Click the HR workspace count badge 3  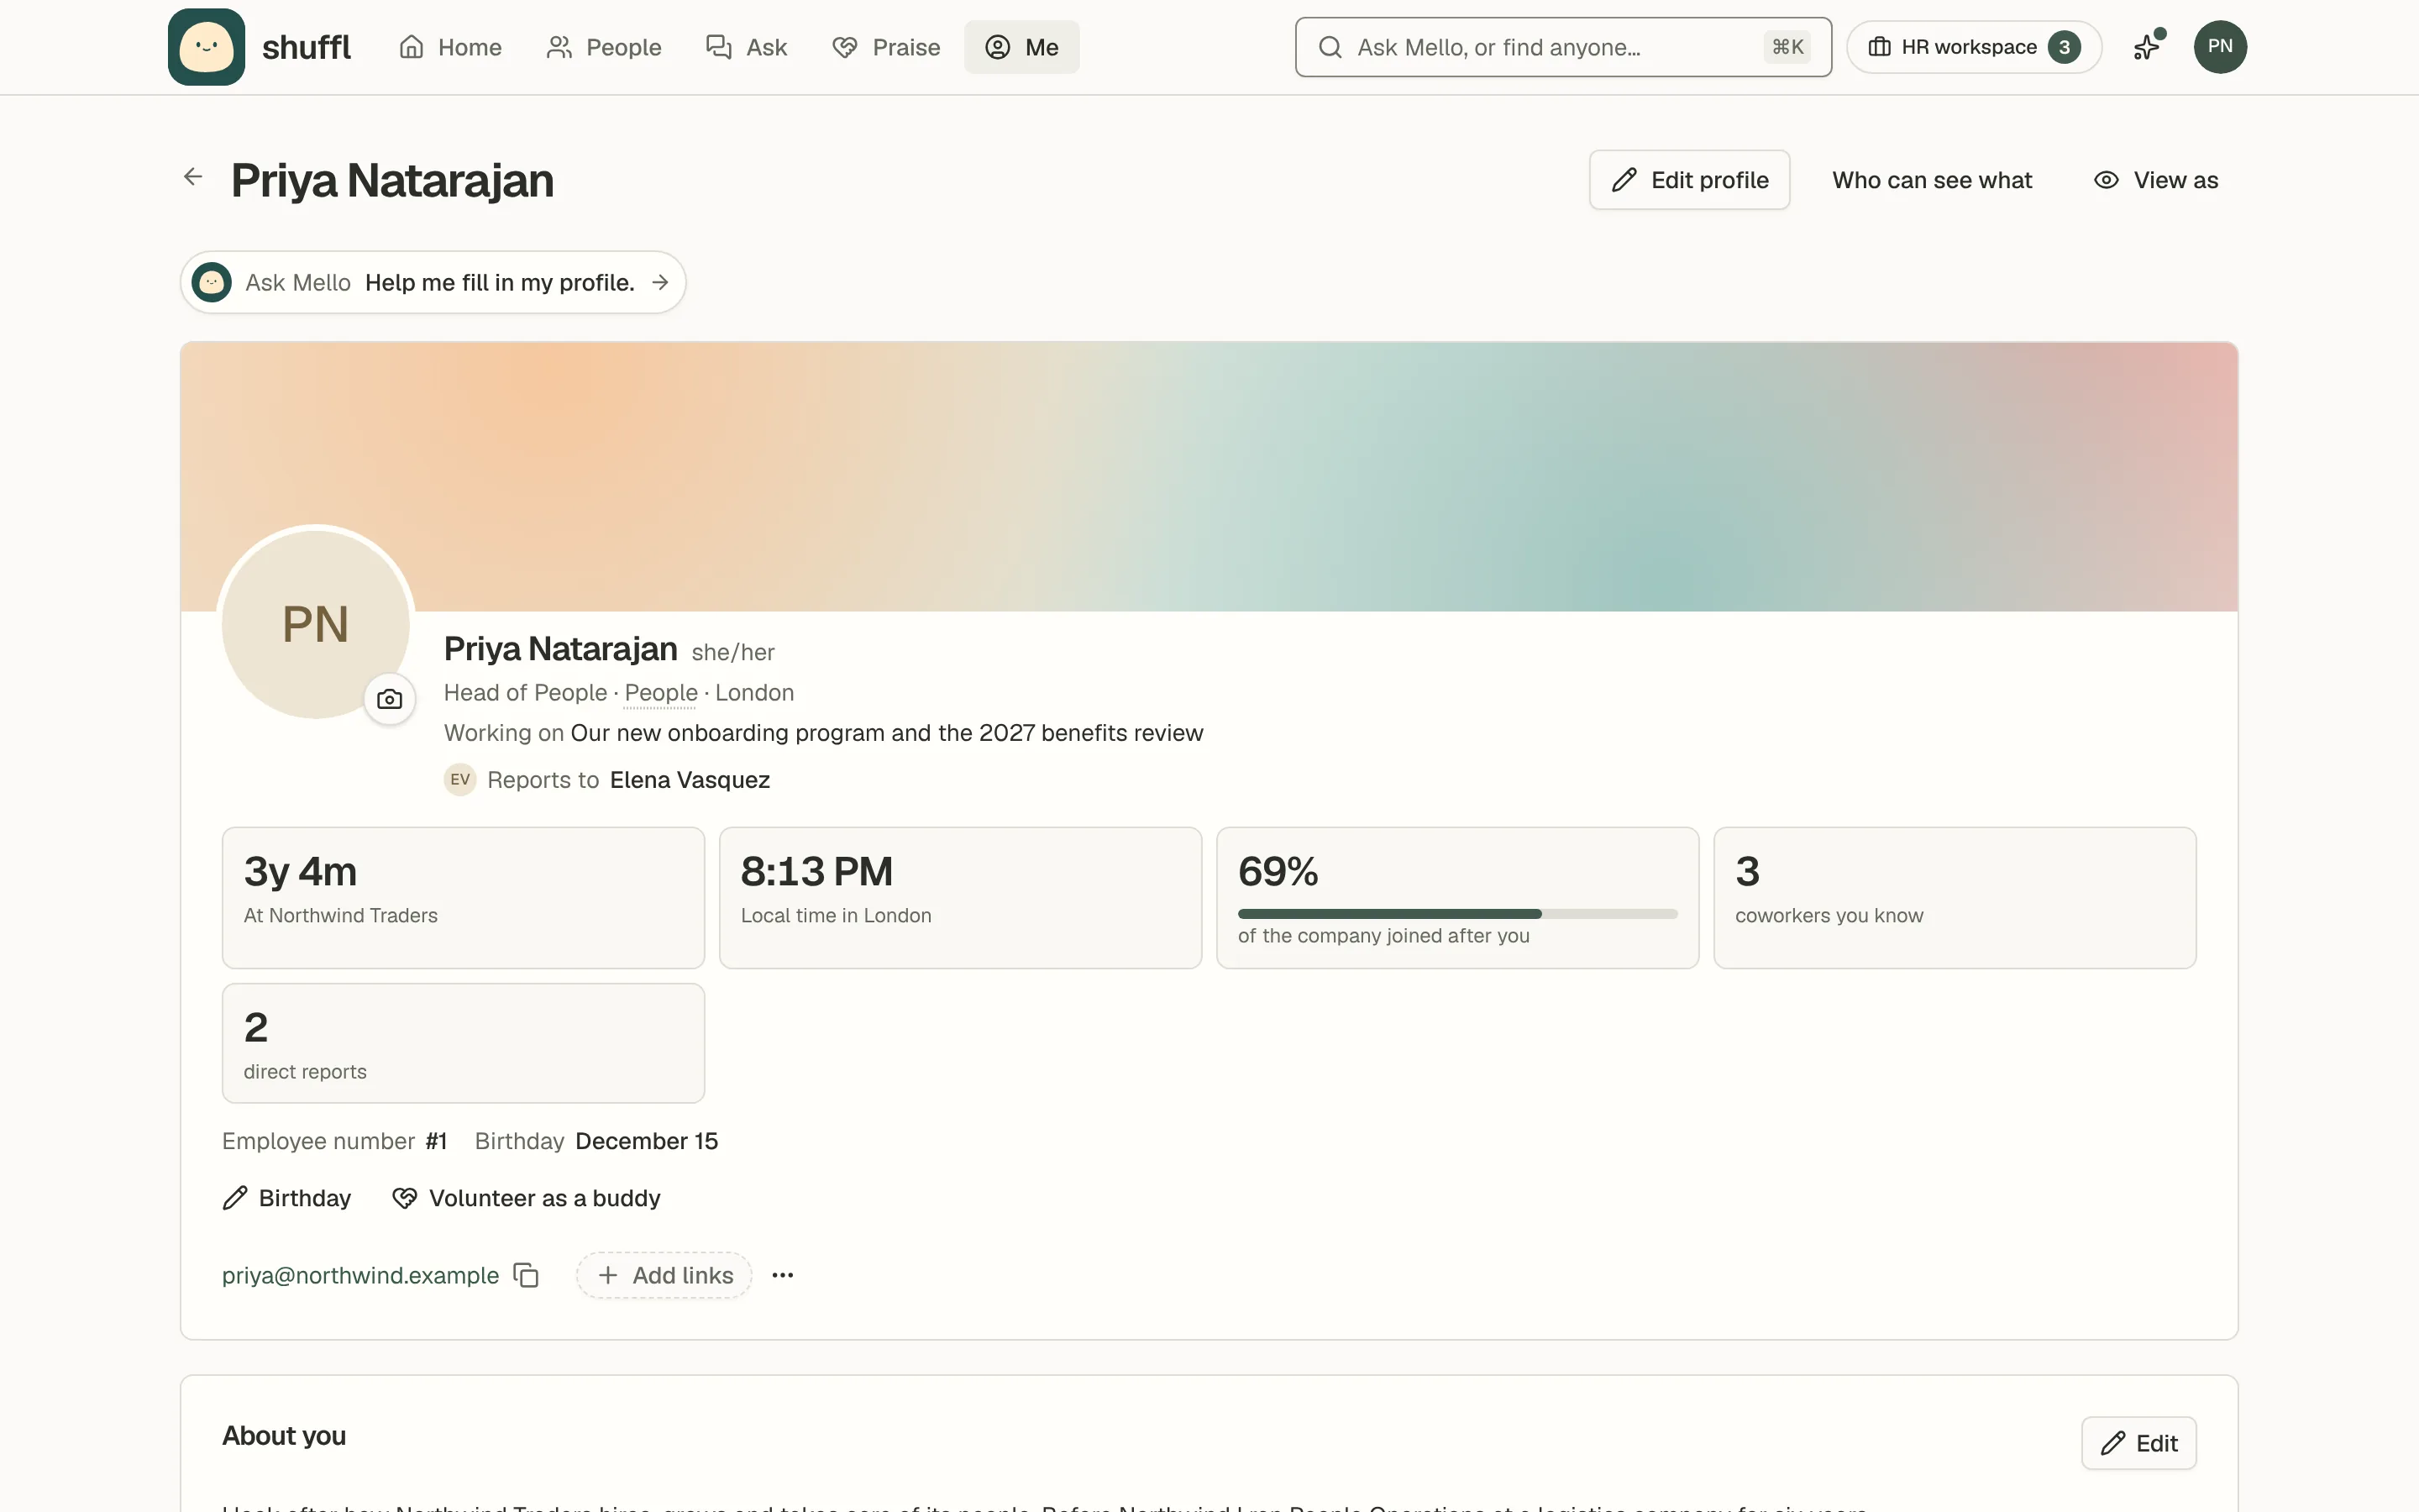(2065, 47)
